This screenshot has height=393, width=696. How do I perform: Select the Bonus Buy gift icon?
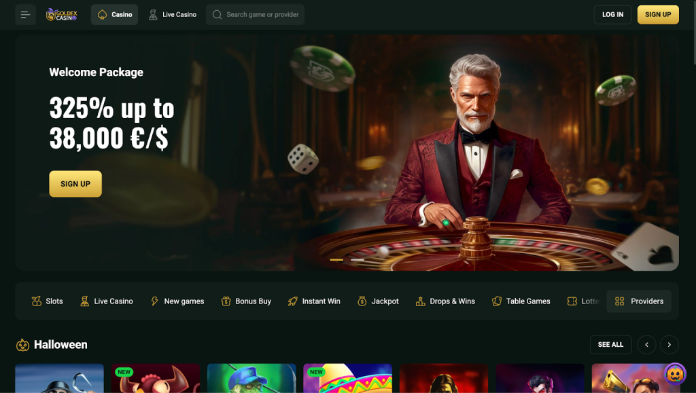point(226,301)
